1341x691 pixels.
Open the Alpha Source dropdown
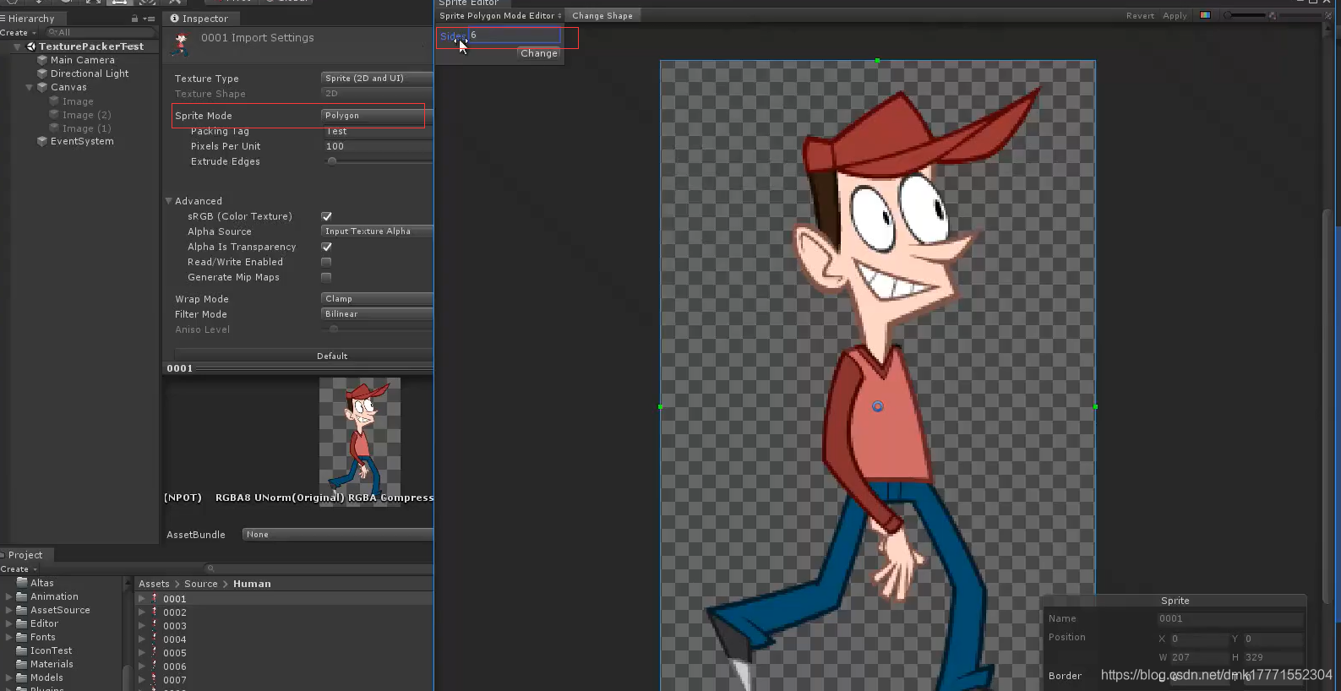377,231
